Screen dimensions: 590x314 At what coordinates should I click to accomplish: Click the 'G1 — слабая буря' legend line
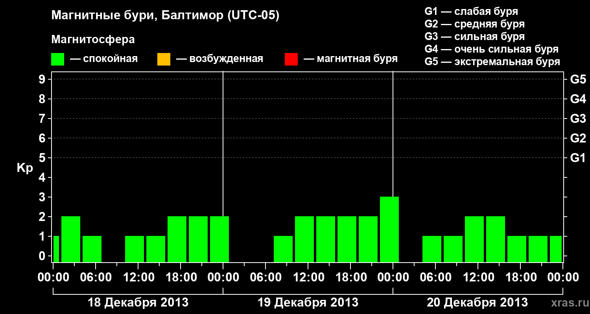point(471,11)
